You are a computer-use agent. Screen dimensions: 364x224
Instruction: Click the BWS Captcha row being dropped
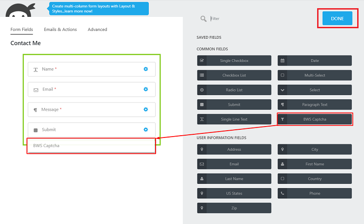click(91, 146)
